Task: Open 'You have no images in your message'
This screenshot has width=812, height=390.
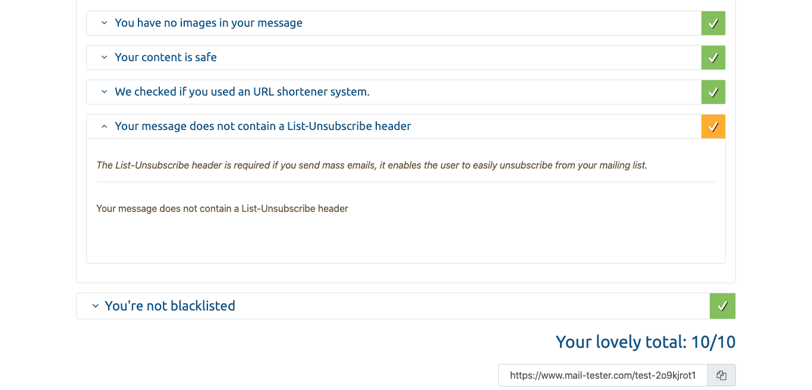Action: (x=209, y=23)
